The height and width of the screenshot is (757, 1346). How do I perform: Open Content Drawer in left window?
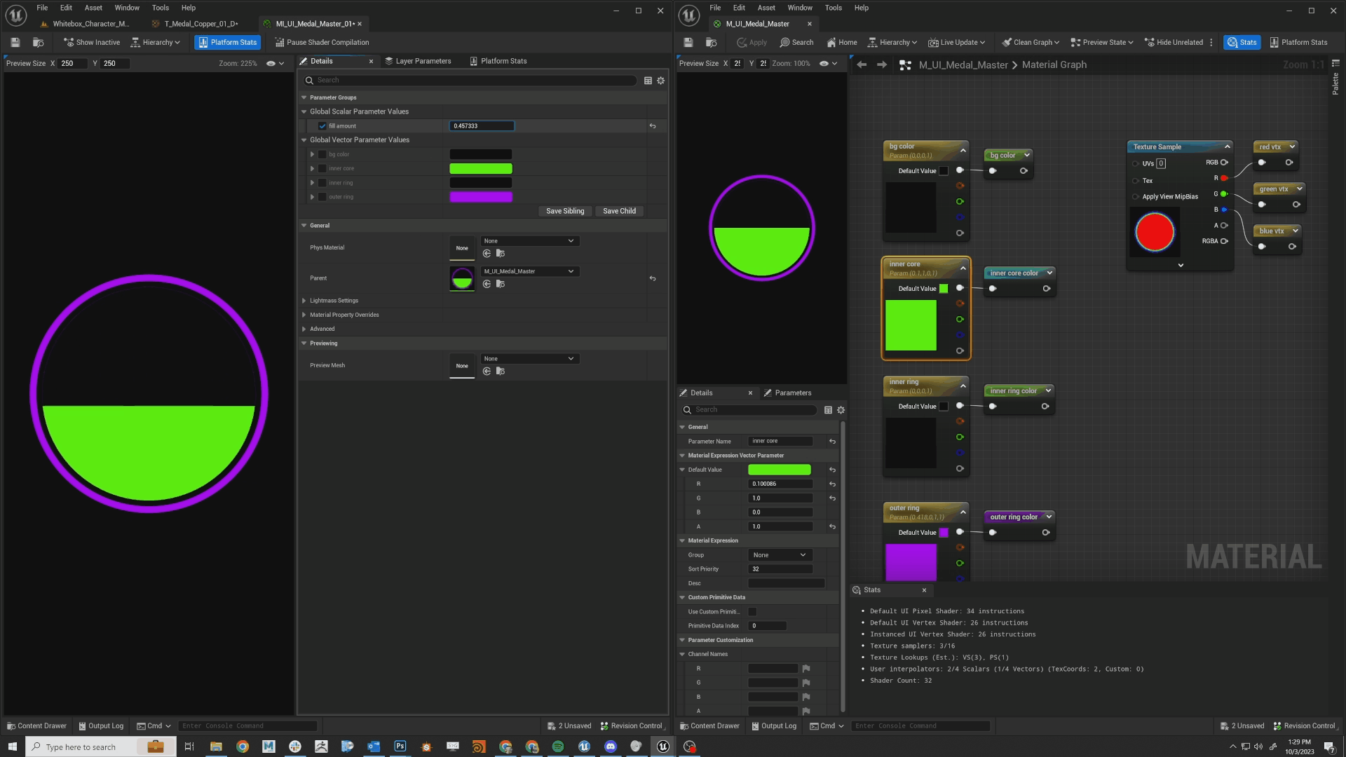click(x=36, y=726)
